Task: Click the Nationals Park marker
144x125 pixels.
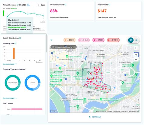Action: pyautogui.click(x=85, y=99)
